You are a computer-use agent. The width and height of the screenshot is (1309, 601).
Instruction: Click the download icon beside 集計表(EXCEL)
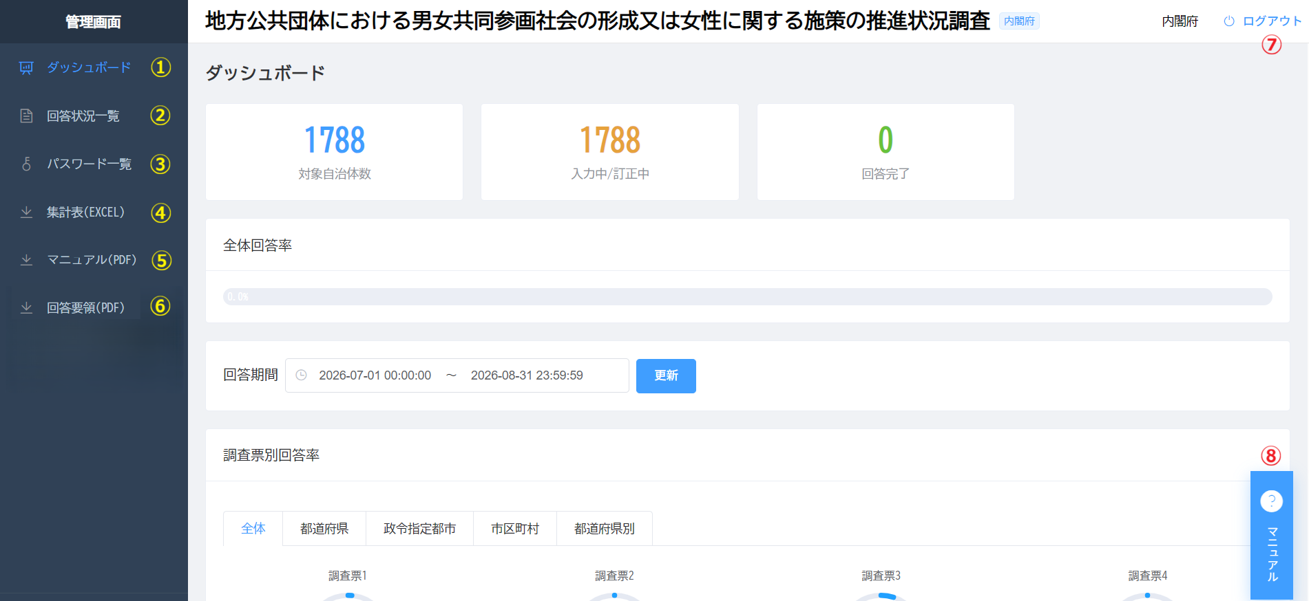[26, 212]
